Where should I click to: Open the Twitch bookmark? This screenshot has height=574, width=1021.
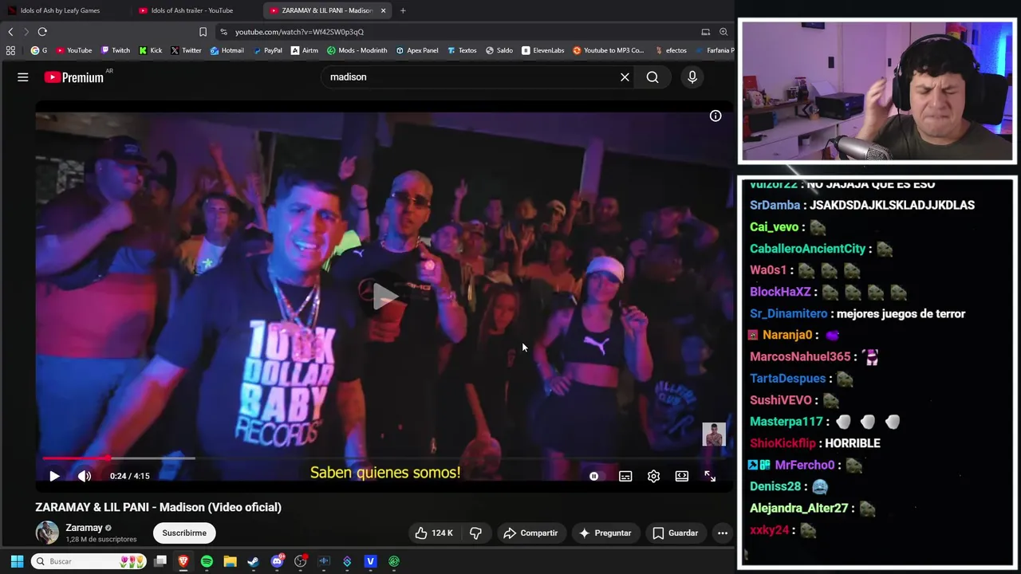click(116, 50)
